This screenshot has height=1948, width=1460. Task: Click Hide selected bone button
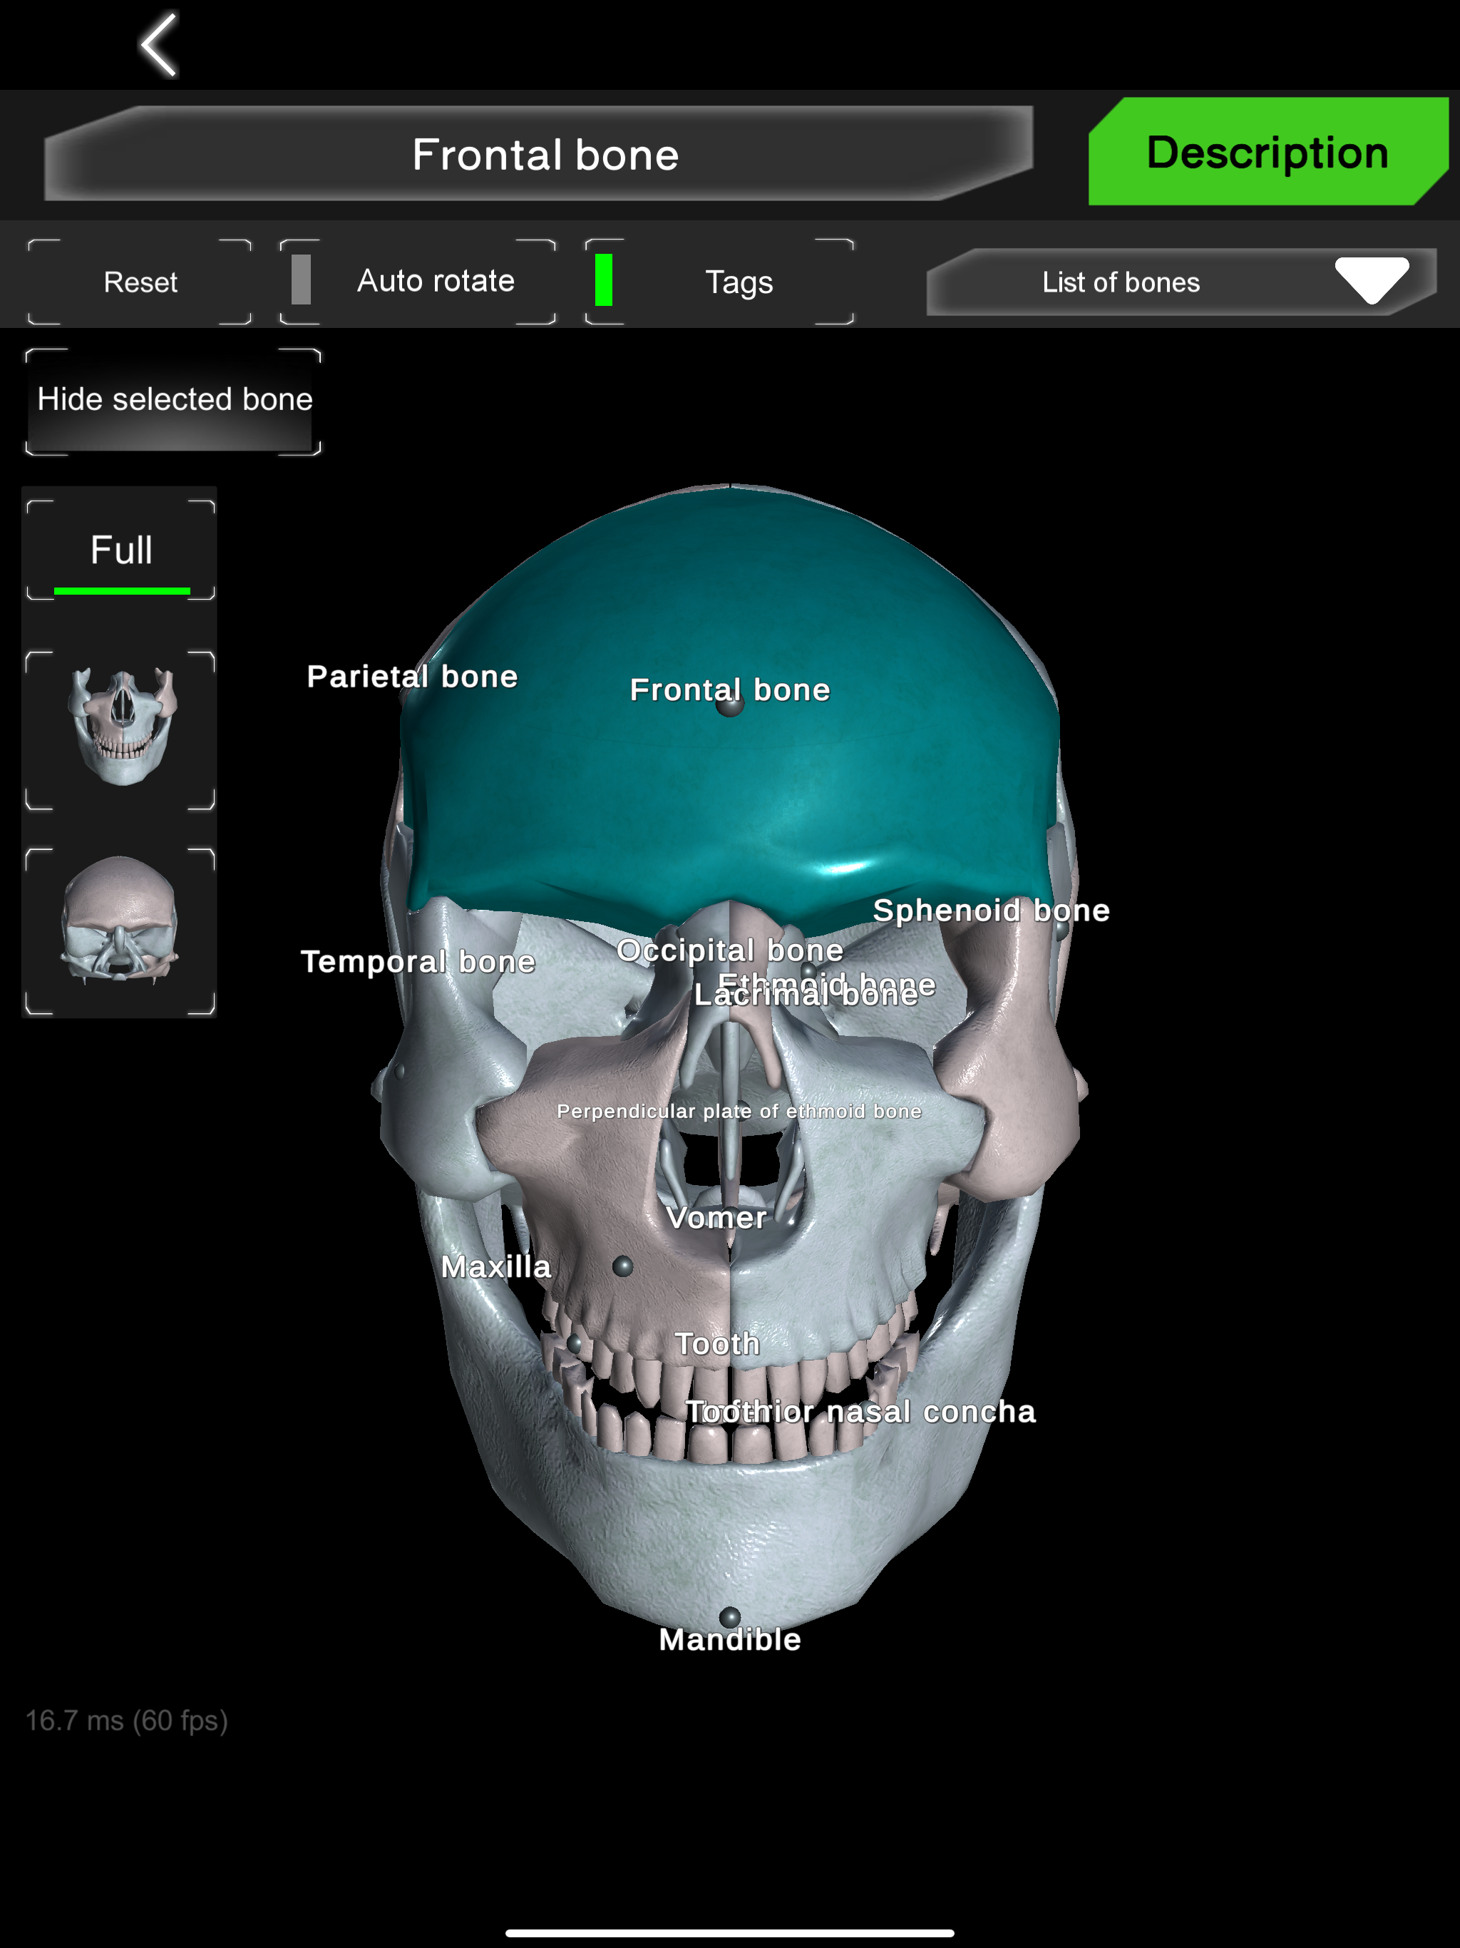click(173, 401)
